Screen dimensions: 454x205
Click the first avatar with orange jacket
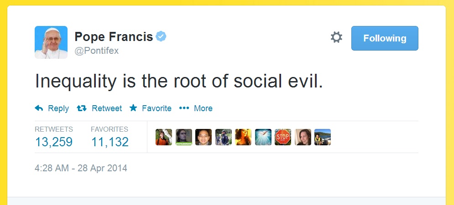[x=164, y=137]
